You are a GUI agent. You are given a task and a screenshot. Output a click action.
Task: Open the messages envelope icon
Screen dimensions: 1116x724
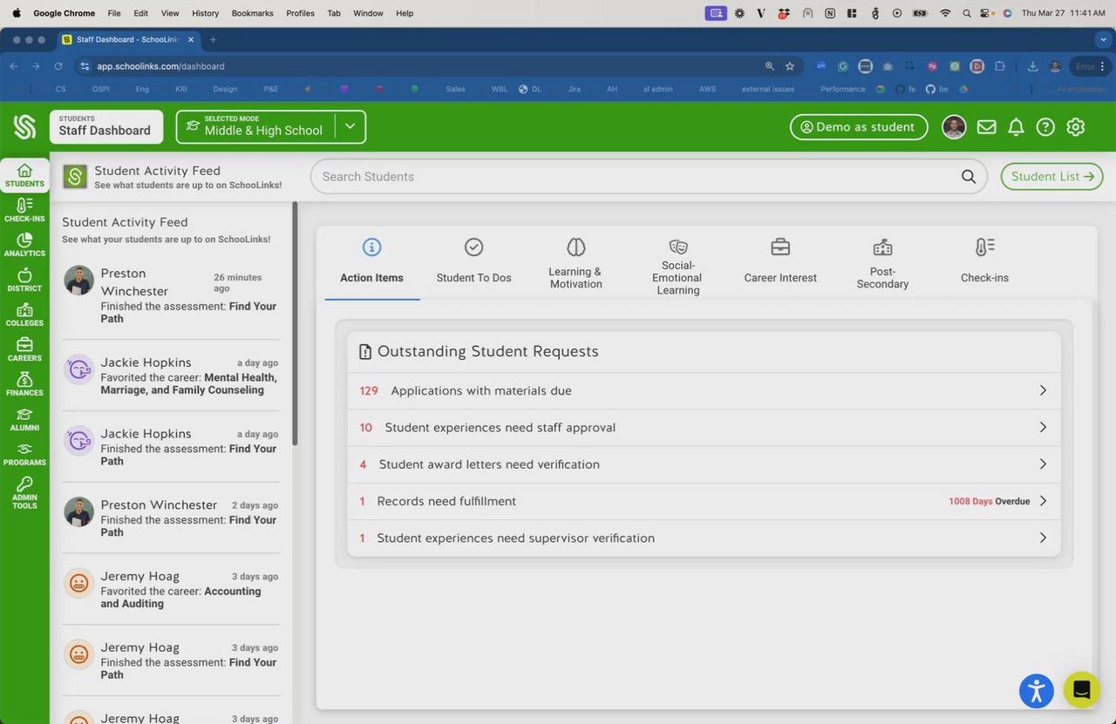[986, 127]
